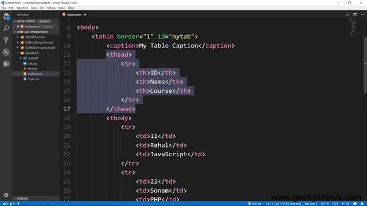Click the code minimap preview
Viewport: 367px width, 206px height.
(x=354, y=27)
